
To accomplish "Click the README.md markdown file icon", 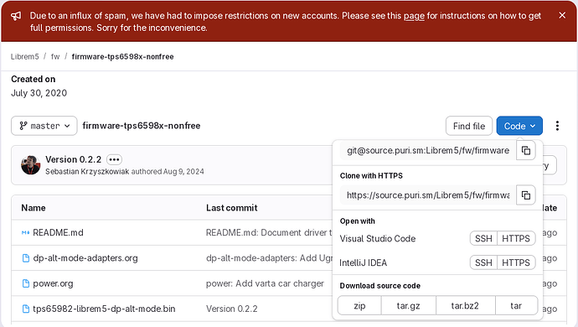I will [25, 232].
